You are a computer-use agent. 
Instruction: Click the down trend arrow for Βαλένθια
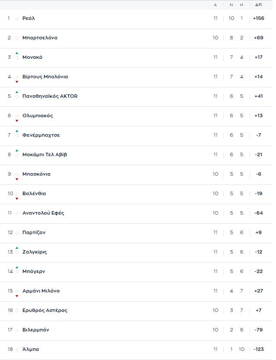pyautogui.click(x=17, y=199)
